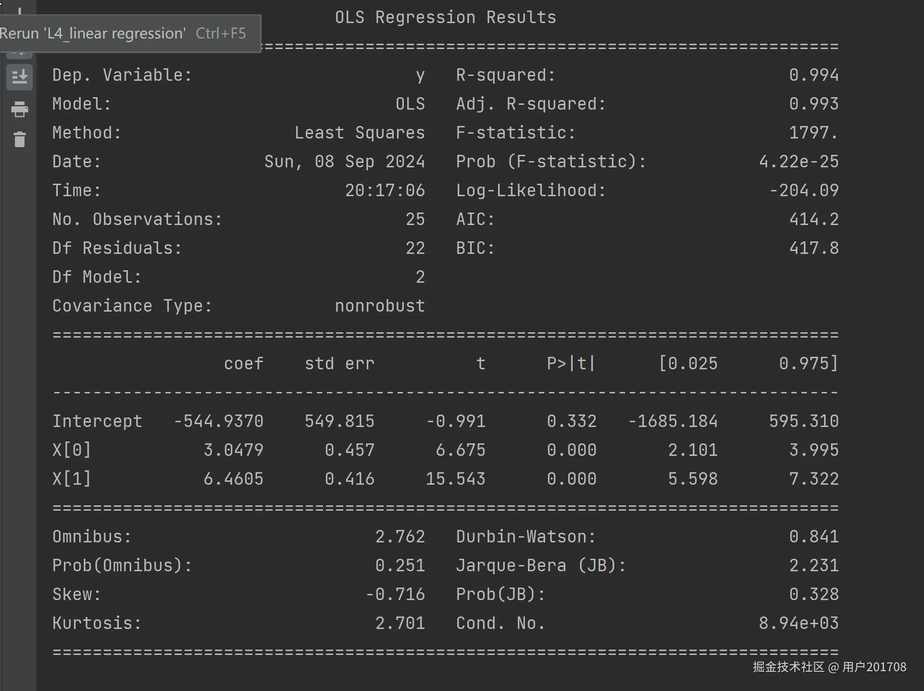This screenshot has height=691, width=924.
Task: Click the Intercept coefficient -544.9370
Action: tap(219, 421)
